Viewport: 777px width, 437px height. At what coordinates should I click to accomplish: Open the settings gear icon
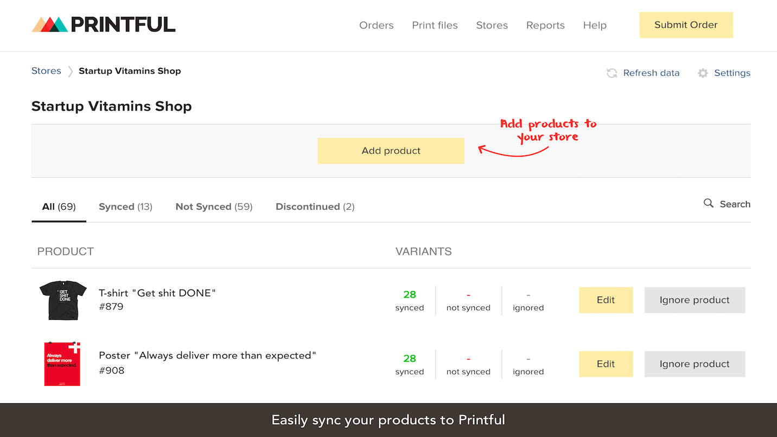(703, 73)
